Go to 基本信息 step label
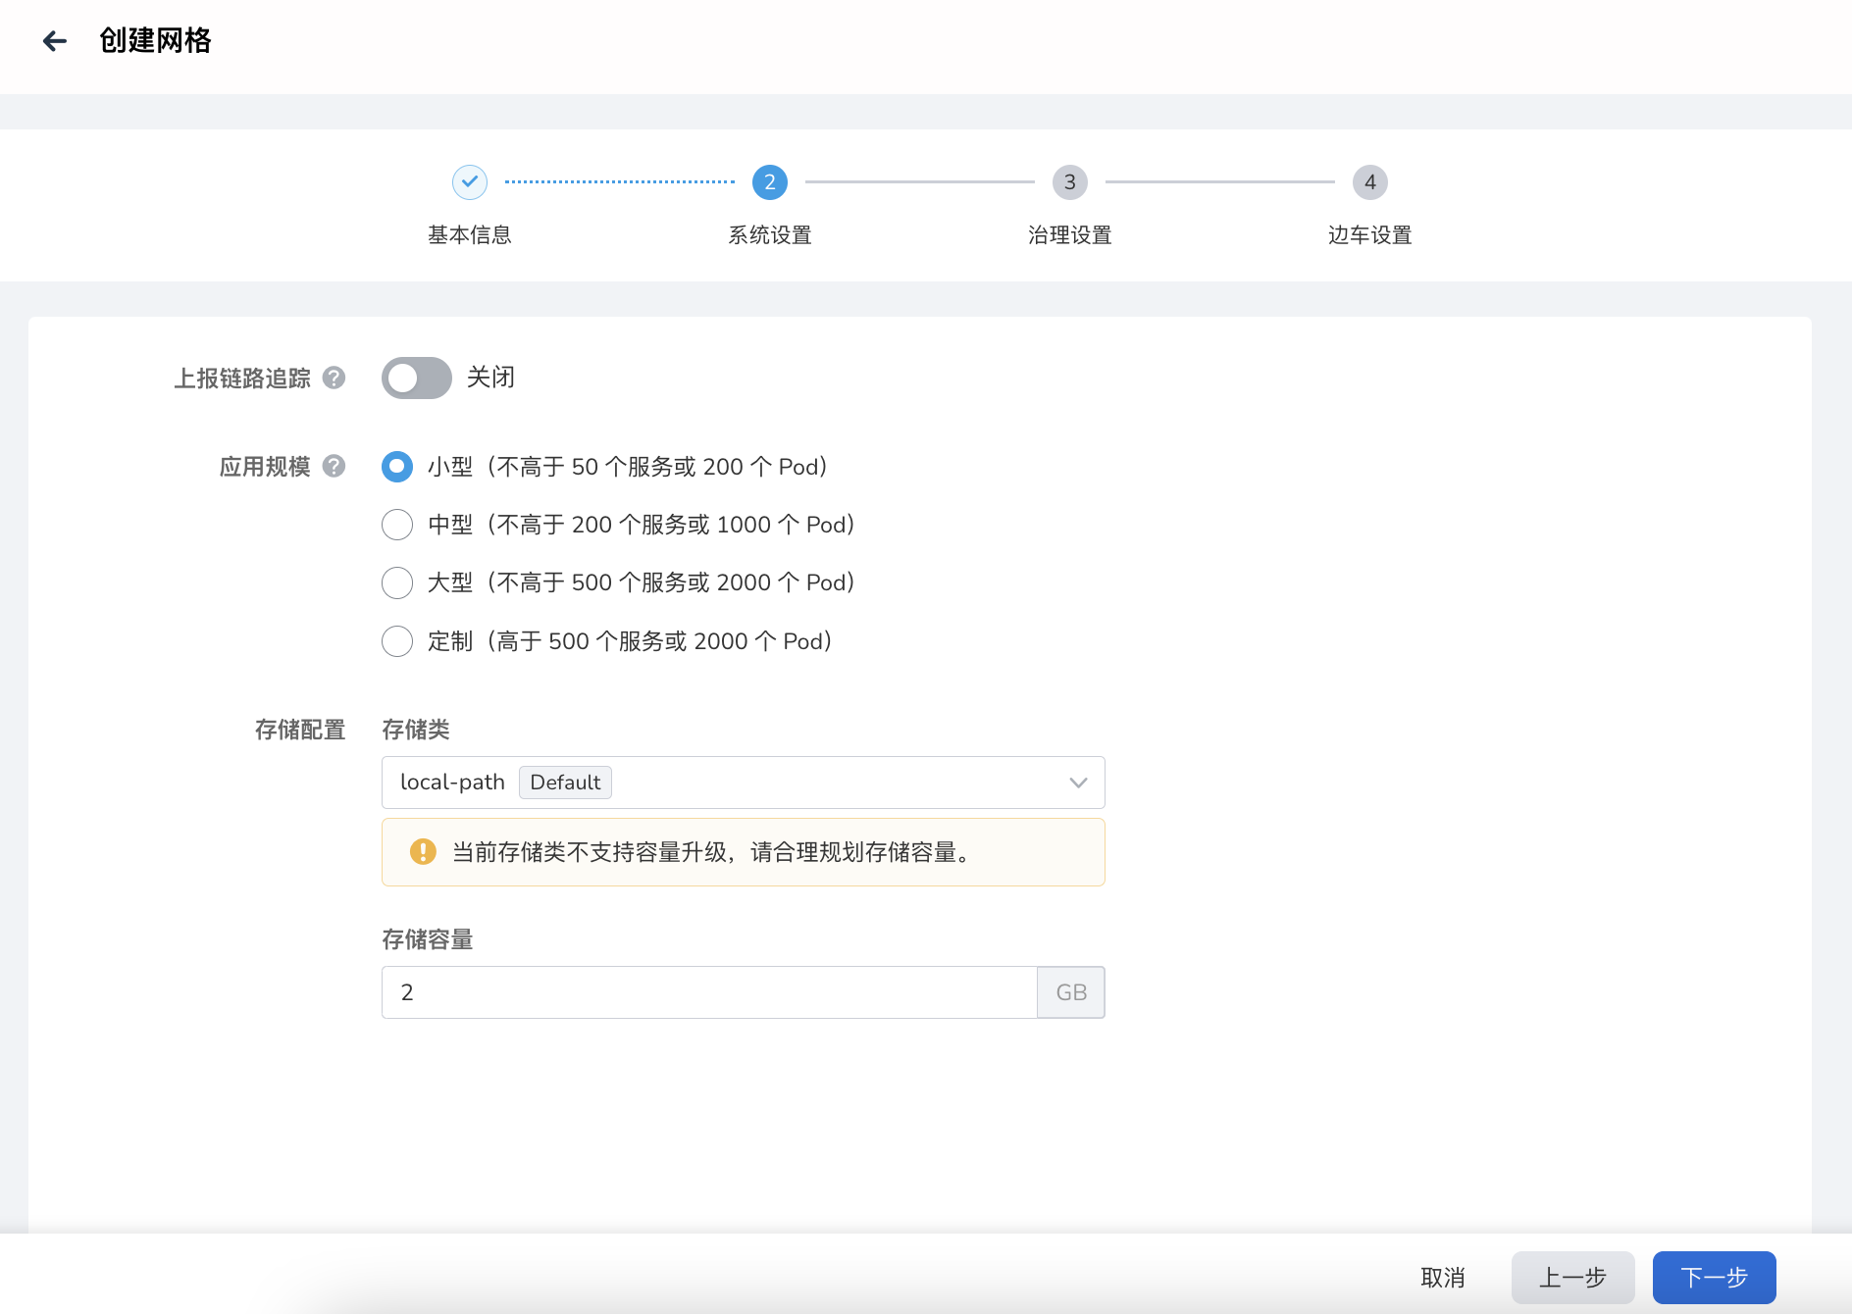This screenshot has height=1314, width=1852. click(470, 235)
